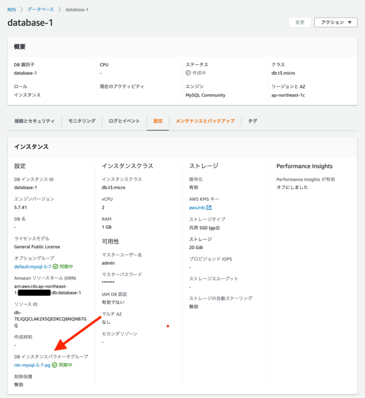Viewport: 365px width, 398px height.
Task: Select the engine version 5.7.41 text
Action: (21, 208)
